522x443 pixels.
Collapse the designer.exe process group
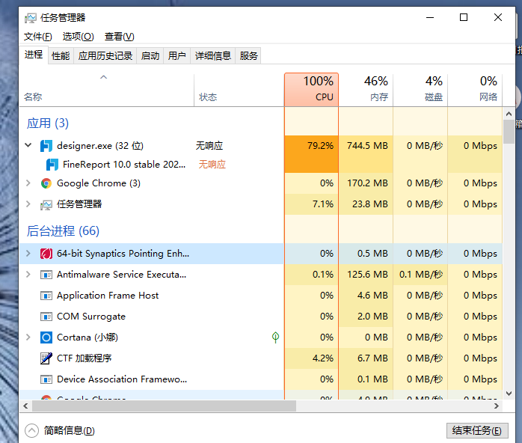[28, 145]
